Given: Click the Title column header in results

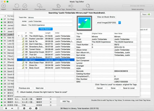Looking at the screenshot, I should [37, 33].
